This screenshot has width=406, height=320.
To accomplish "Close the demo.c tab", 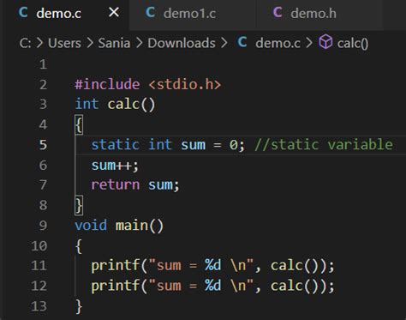I will (114, 12).
